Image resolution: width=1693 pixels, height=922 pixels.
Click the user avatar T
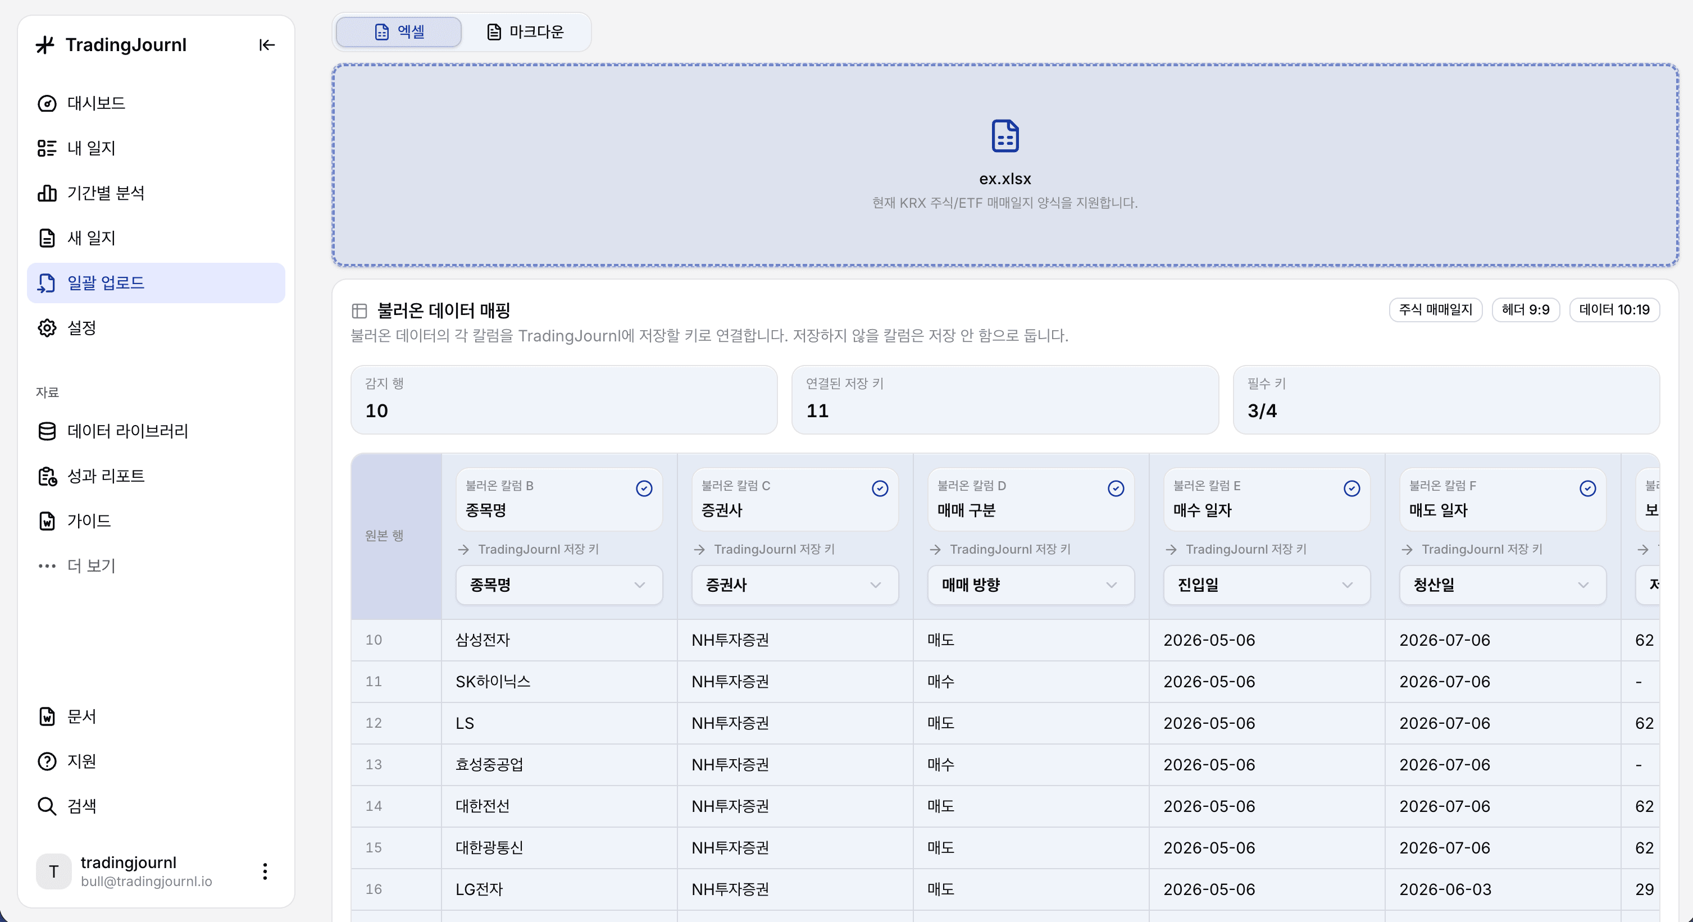53,871
